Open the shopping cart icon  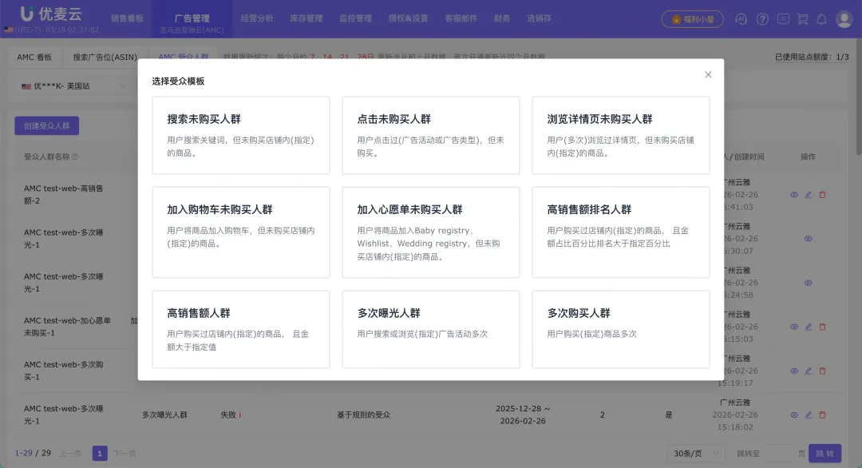(802, 18)
